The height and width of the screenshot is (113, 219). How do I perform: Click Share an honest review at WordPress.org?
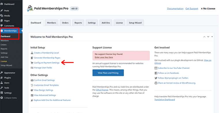(x=177, y=83)
